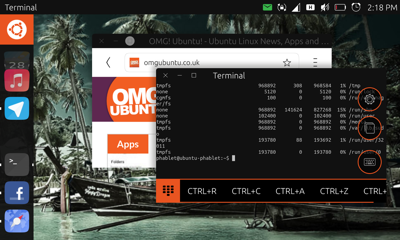Image resolution: width=400 pixels, height=240 pixels.
Task: Open the terminal tabs button
Action: coord(369,128)
